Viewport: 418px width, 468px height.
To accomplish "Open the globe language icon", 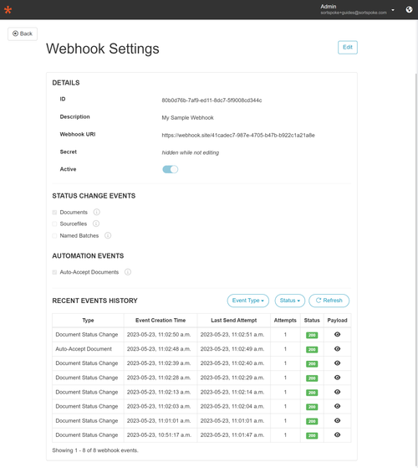I will tap(409, 9).
